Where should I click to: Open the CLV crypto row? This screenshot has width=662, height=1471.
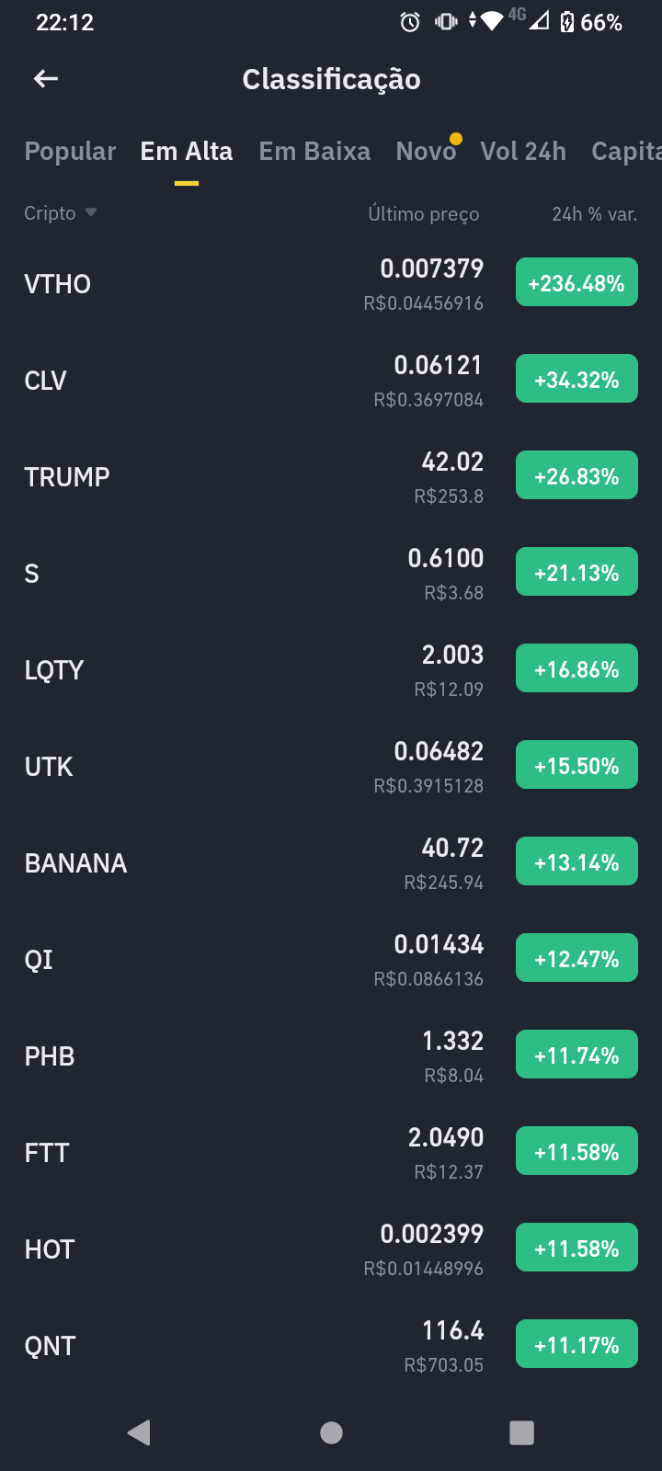point(331,381)
